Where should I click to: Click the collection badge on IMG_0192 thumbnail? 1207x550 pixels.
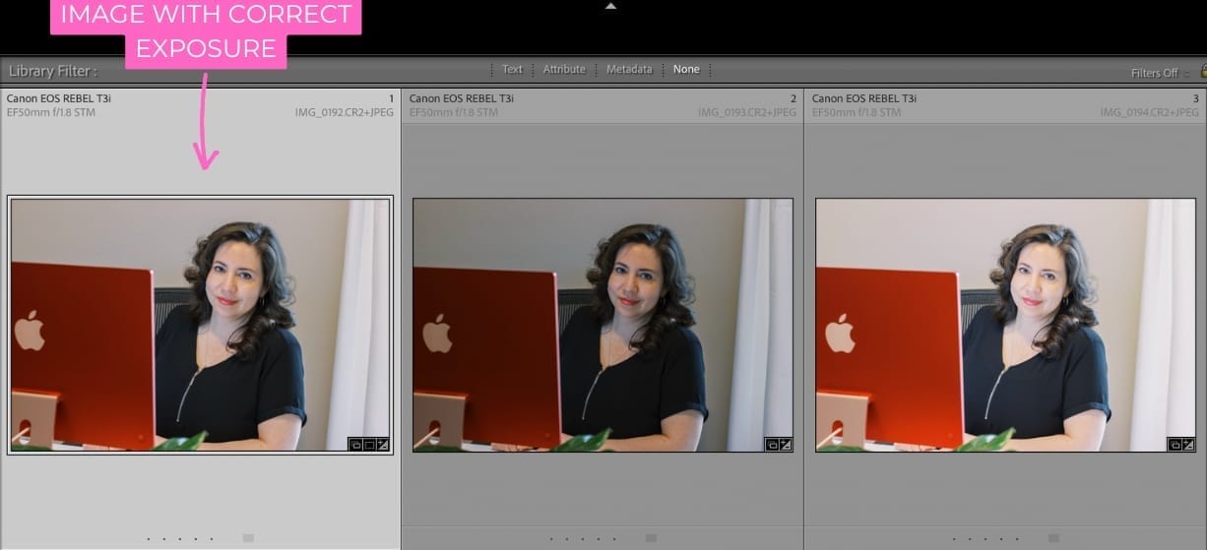pos(355,445)
